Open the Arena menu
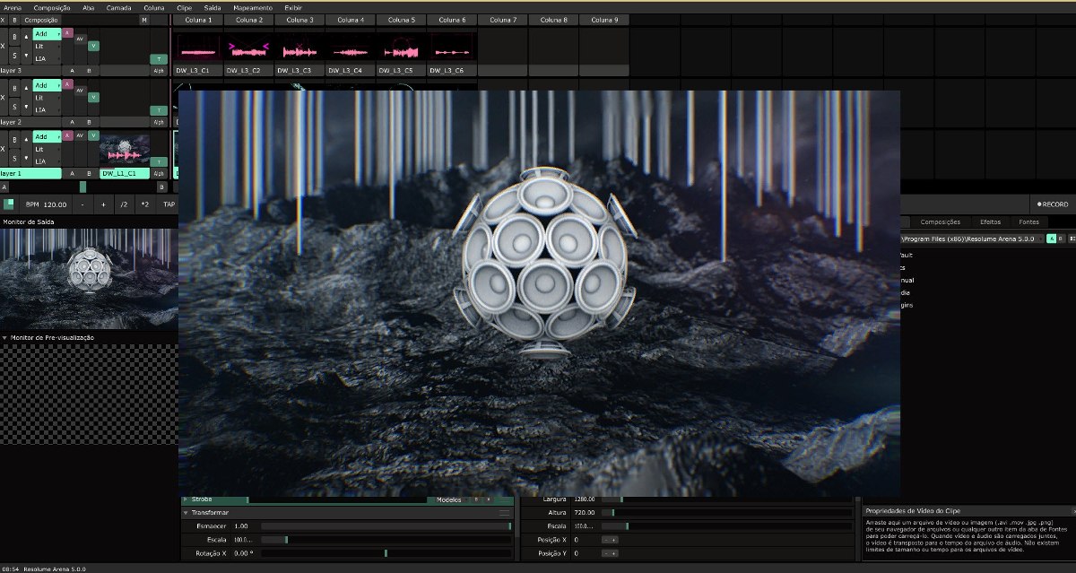 coord(13,7)
